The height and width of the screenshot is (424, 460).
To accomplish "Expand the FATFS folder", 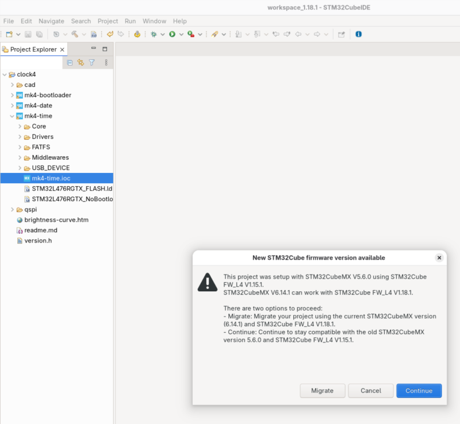I will (x=20, y=147).
